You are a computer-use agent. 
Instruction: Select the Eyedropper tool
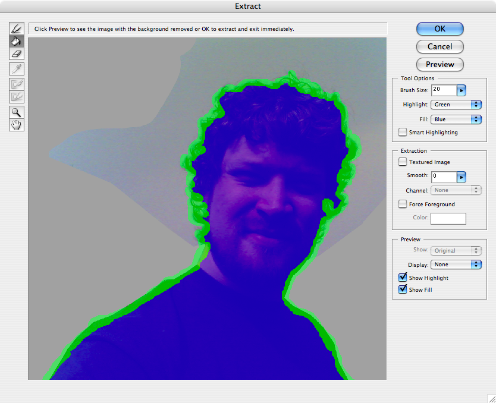(x=17, y=69)
